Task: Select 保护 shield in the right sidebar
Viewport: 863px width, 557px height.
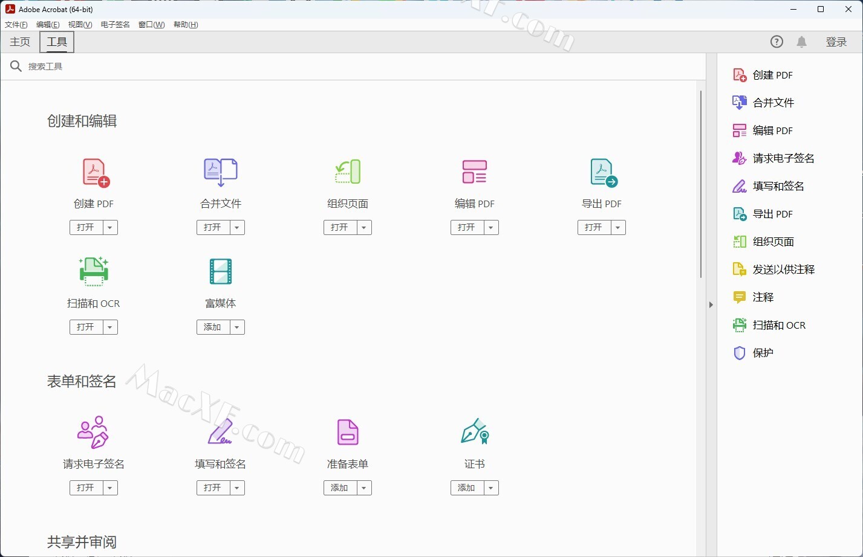Action: pyautogui.click(x=753, y=353)
